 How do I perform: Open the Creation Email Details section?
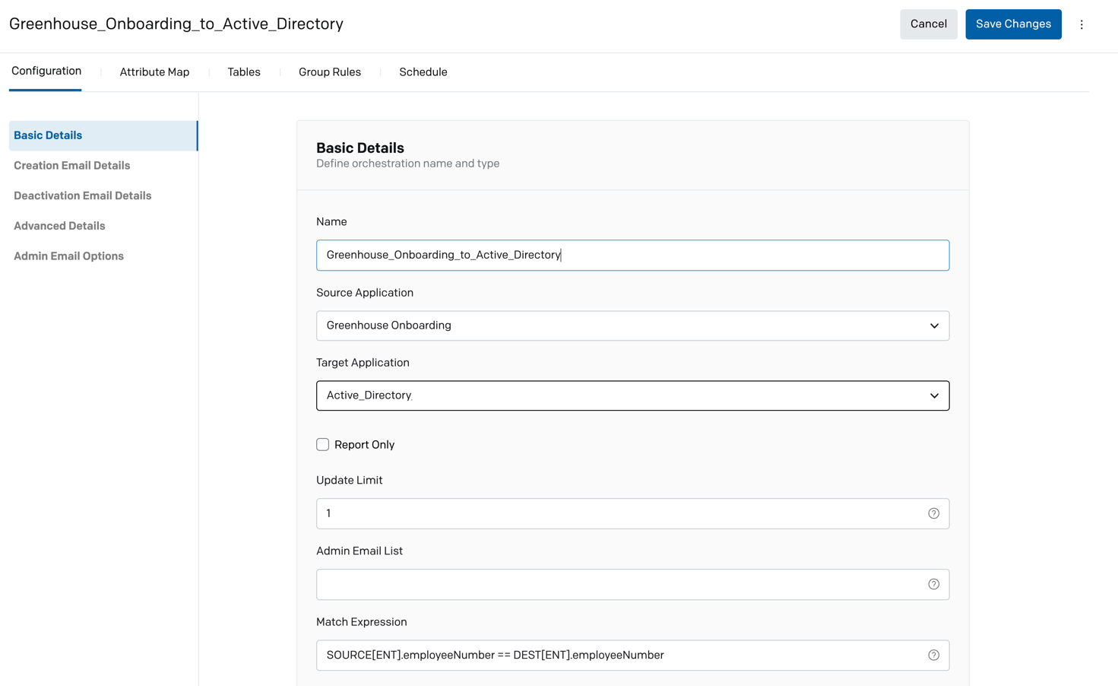(x=72, y=166)
